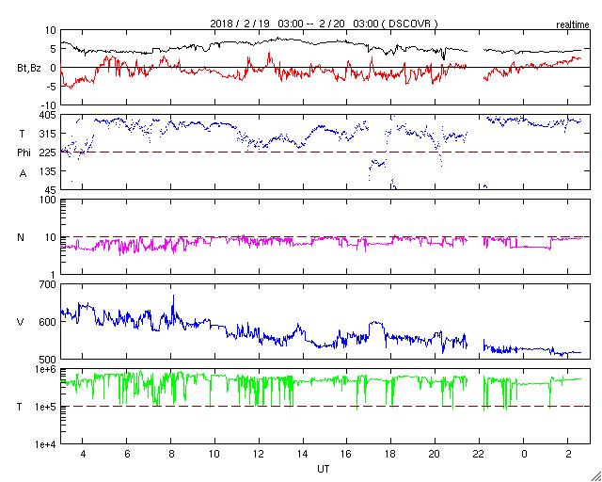Click the "10" tick on the N axis

pos(51,237)
